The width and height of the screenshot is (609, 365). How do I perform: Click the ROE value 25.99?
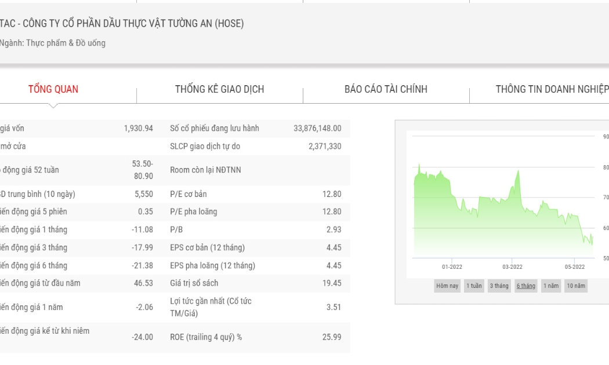[x=332, y=337]
